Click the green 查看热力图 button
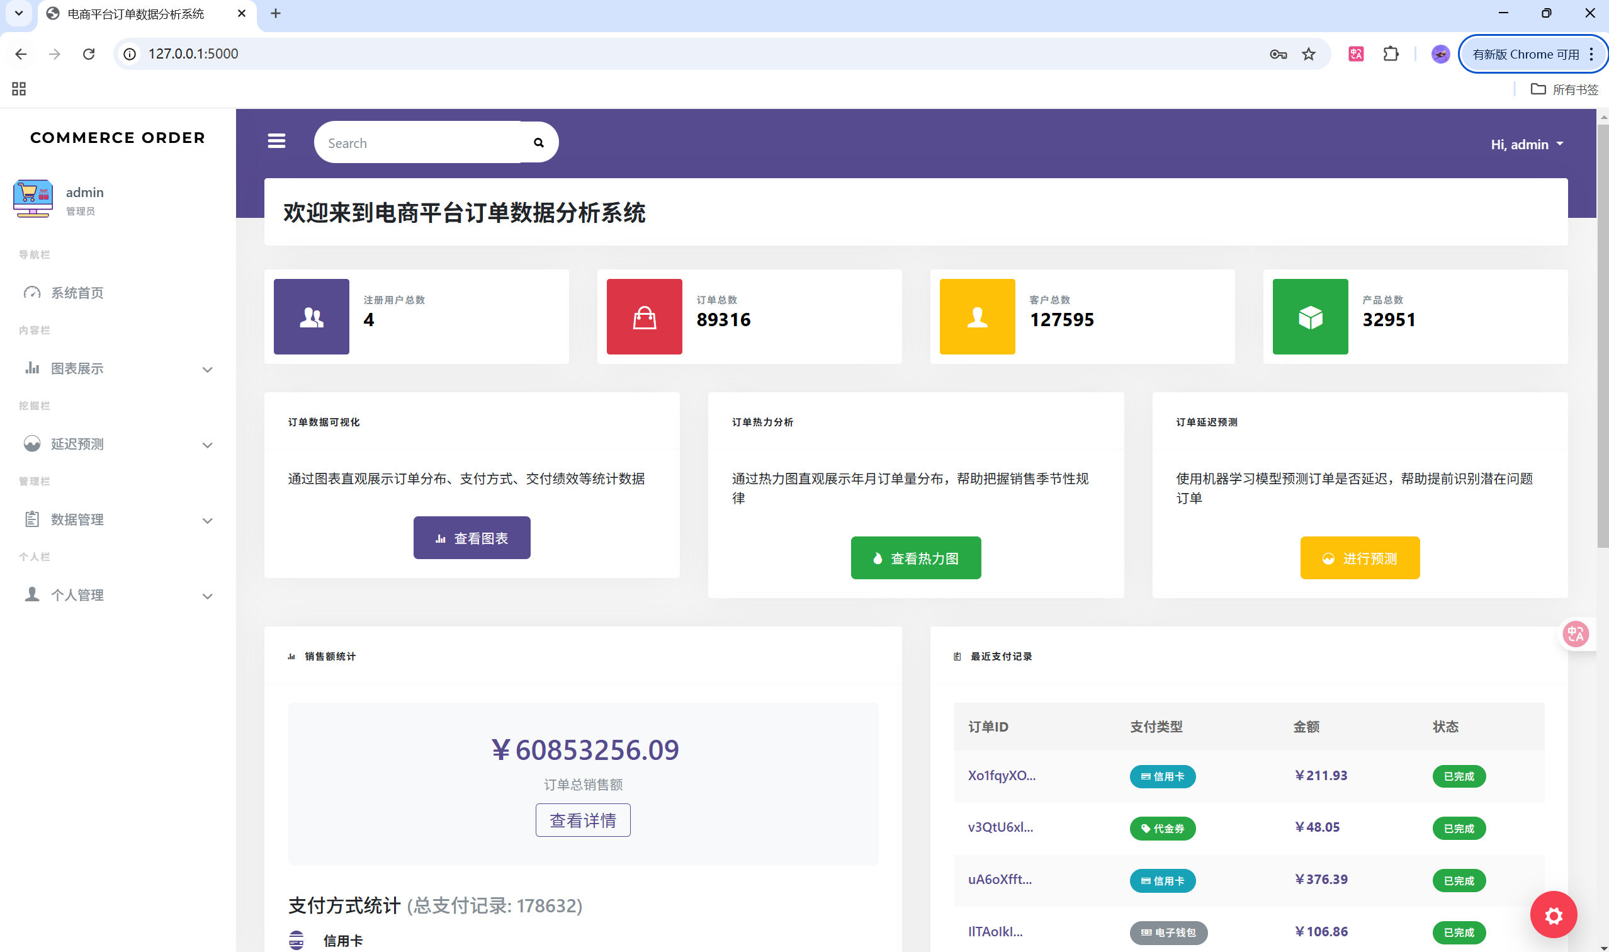 point(915,558)
